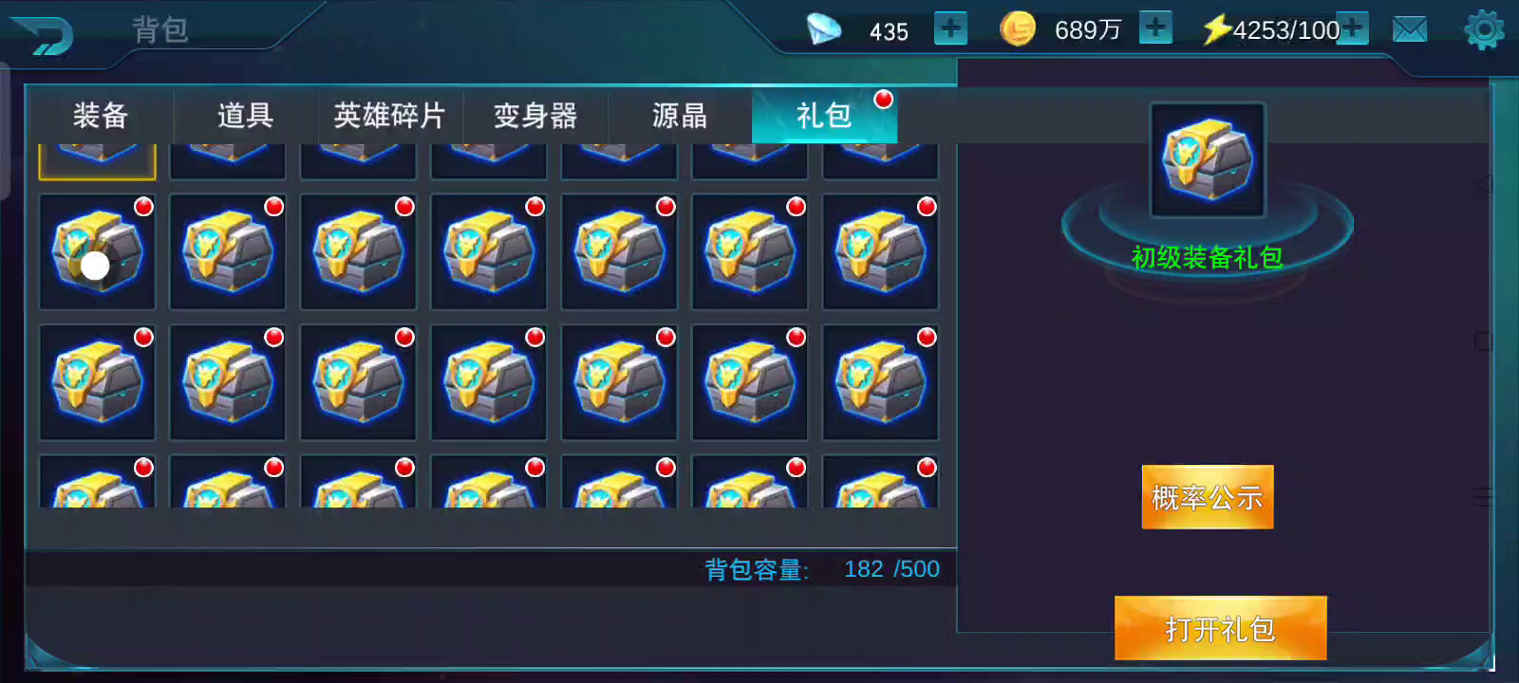Switch to the 道具 tab

click(245, 116)
